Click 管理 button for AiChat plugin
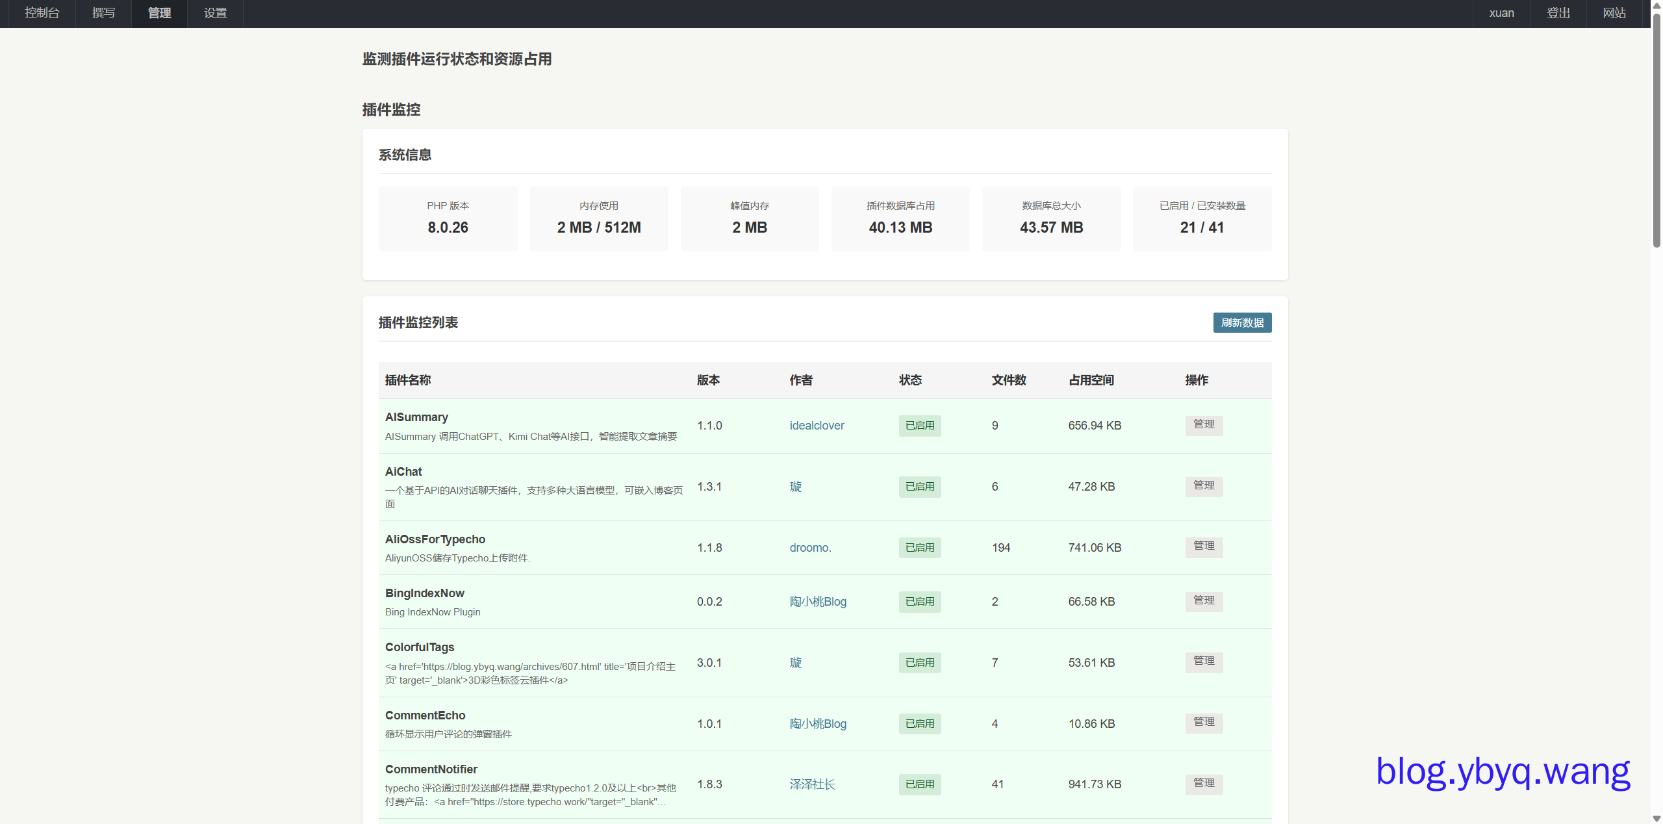The width and height of the screenshot is (1663, 824). pyautogui.click(x=1203, y=485)
